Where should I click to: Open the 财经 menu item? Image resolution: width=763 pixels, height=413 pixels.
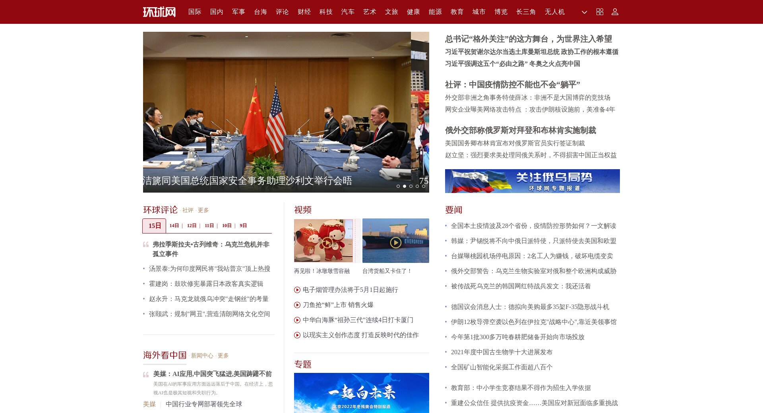[x=304, y=12]
